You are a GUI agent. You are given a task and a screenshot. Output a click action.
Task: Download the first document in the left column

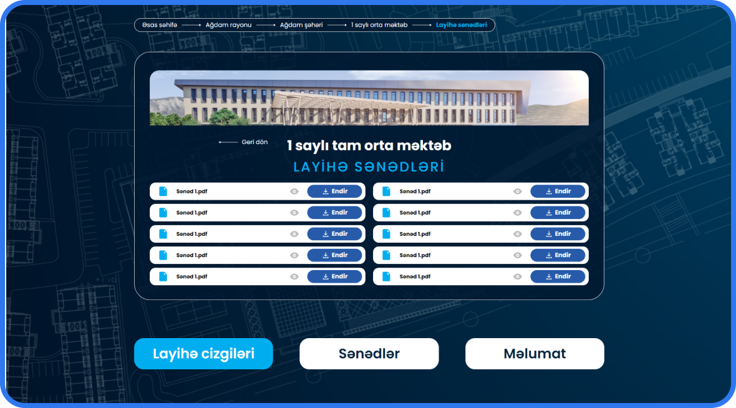[334, 192]
